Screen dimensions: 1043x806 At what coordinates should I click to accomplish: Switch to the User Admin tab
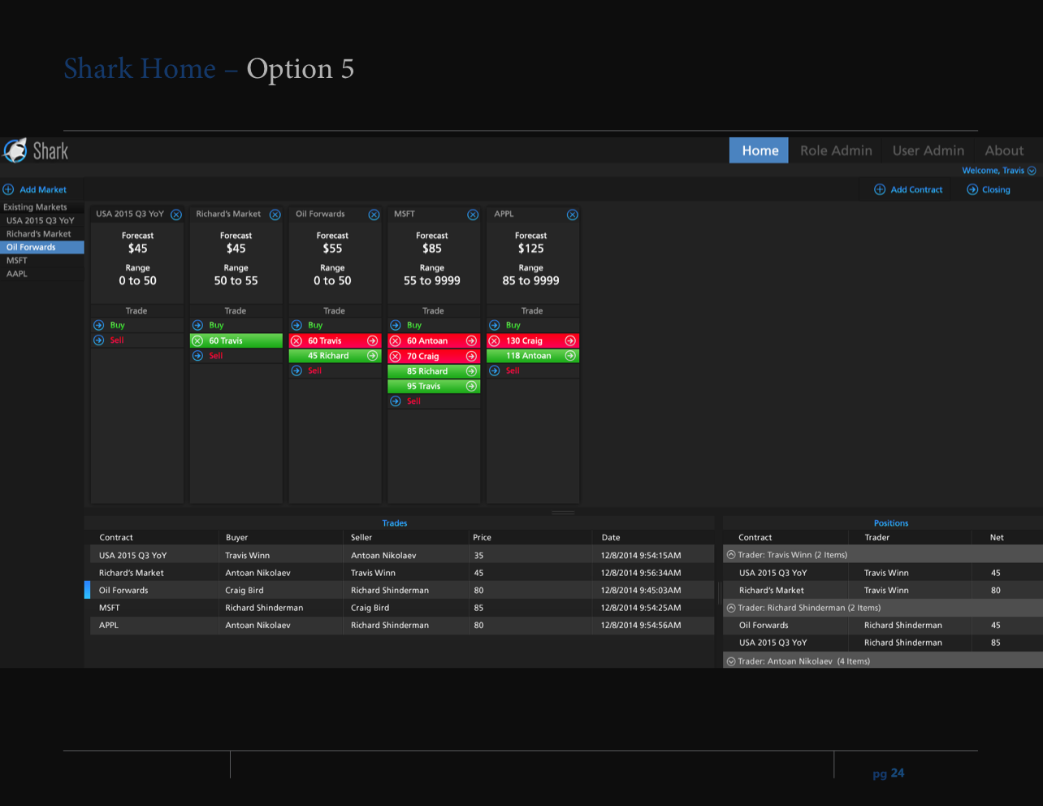[x=928, y=150]
